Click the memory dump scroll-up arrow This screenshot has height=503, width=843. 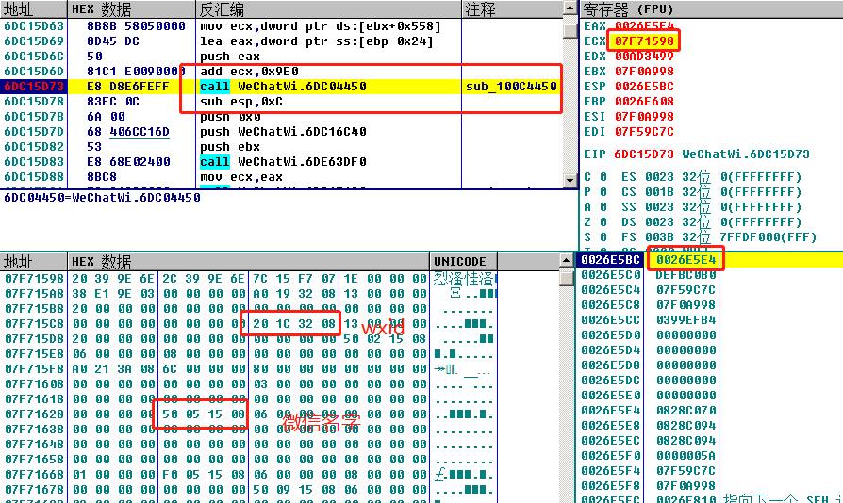(x=565, y=261)
